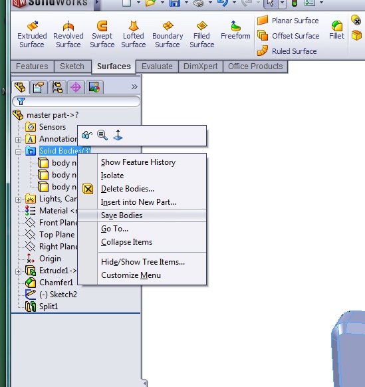Click the Print icon in top toolbar
The image size is (365, 387).
(198, 3)
